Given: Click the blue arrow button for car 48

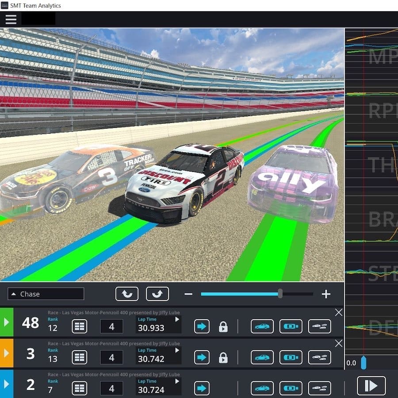Looking at the screenshot, I should 202,326.
